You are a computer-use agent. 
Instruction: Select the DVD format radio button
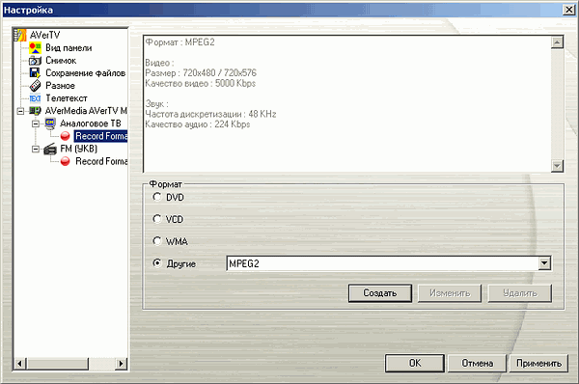157,197
